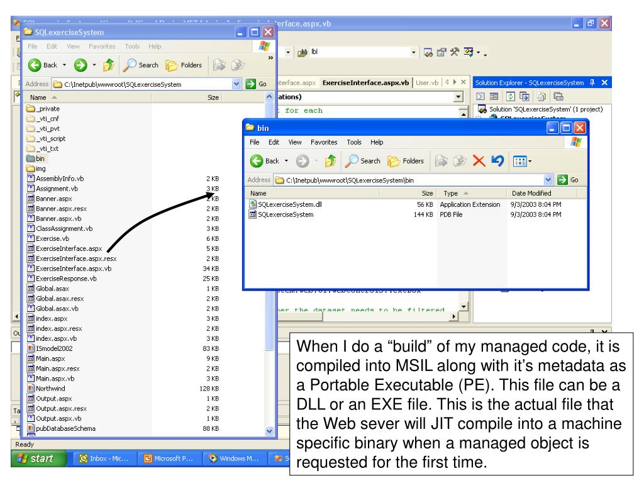The height and width of the screenshot is (483, 644).
Task: Select the _vti_script folder
Action: 46,138
